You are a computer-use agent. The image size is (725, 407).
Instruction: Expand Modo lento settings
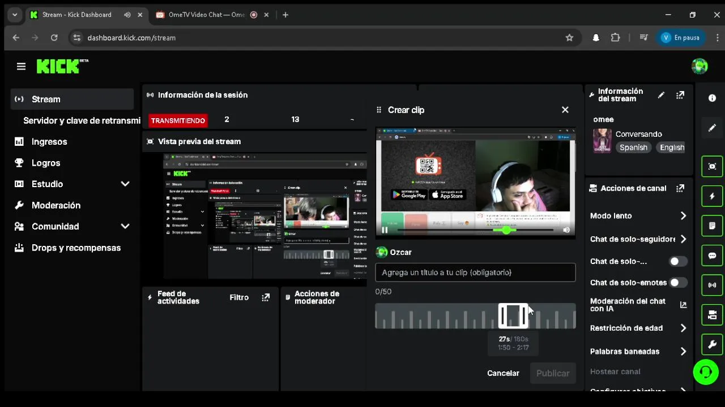683,216
